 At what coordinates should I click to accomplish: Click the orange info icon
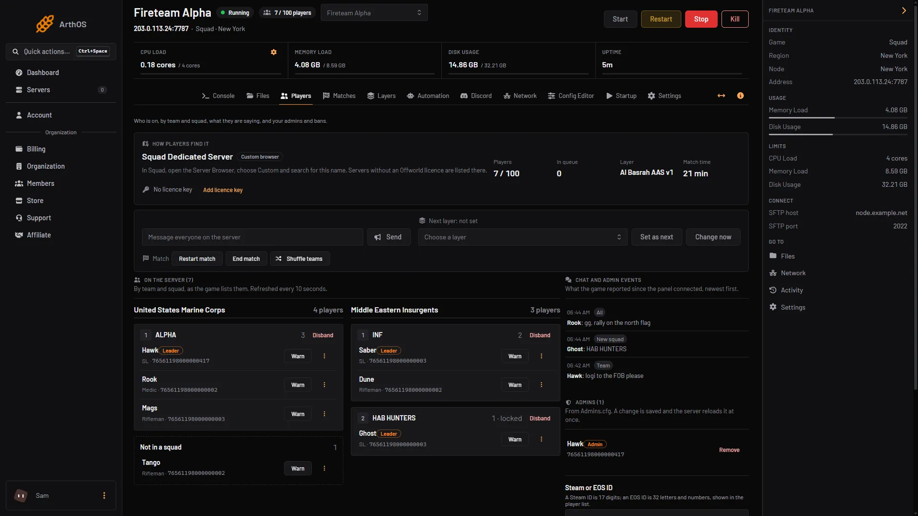point(740,96)
